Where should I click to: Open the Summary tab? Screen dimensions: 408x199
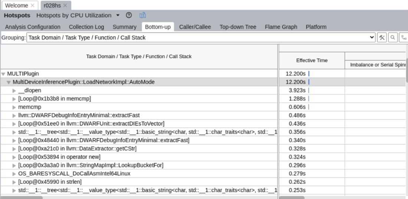(x=124, y=27)
